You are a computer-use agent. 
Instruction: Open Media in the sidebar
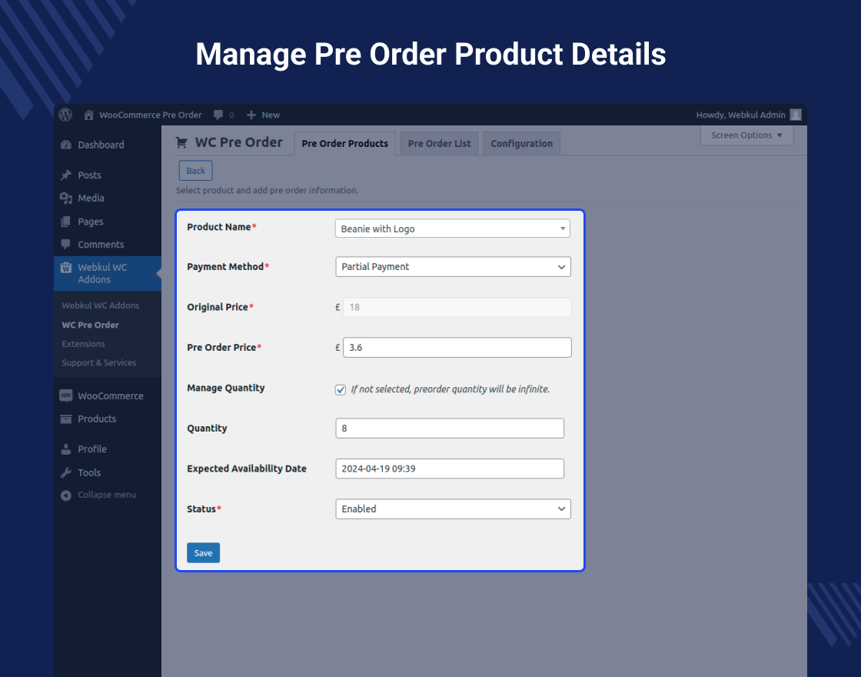[91, 198]
